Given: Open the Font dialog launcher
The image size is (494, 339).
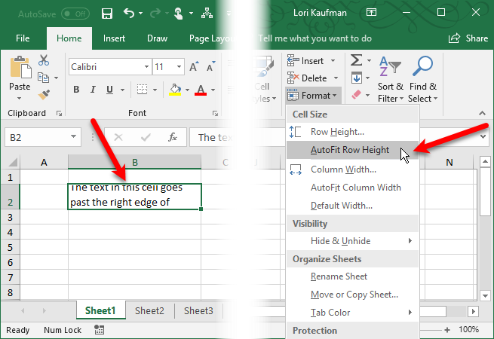Looking at the screenshot, I should point(215,113).
